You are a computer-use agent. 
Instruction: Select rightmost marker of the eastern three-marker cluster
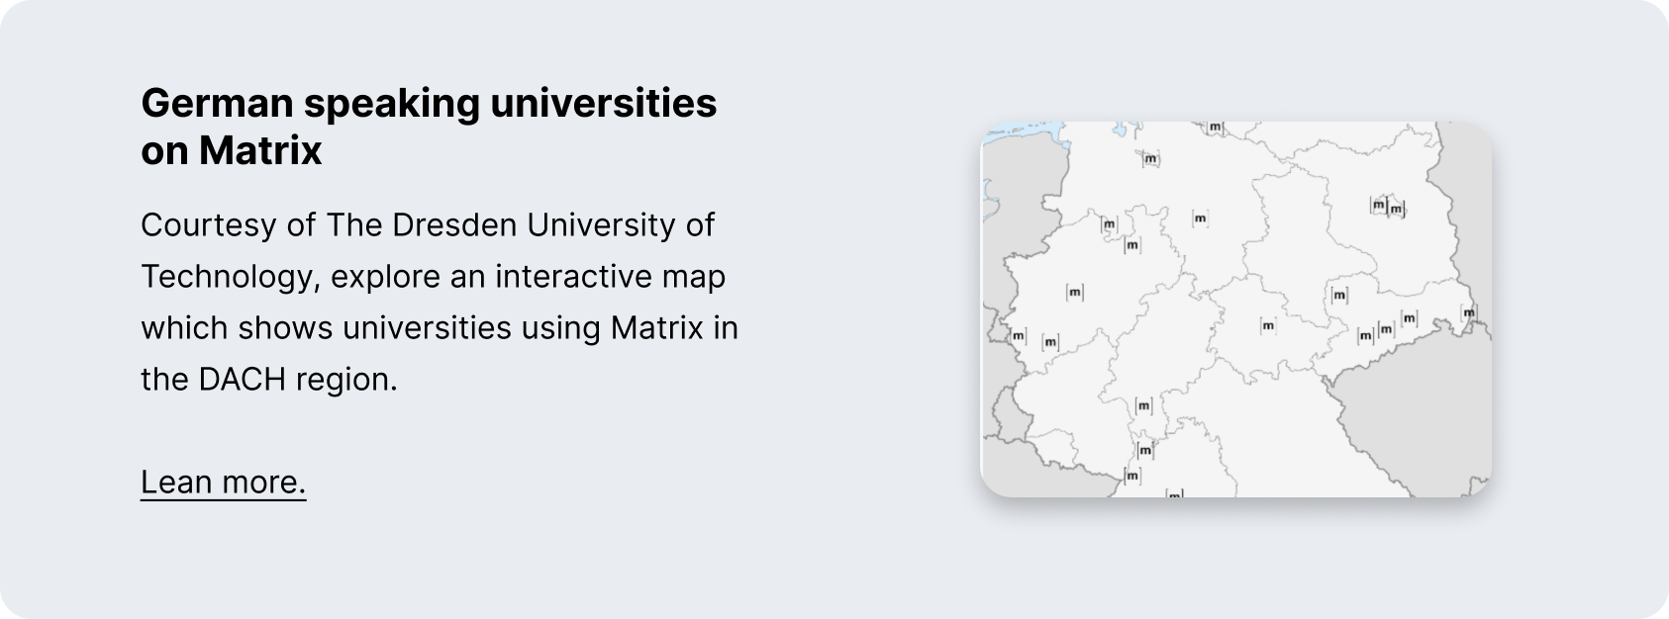pyautogui.click(x=1410, y=318)
